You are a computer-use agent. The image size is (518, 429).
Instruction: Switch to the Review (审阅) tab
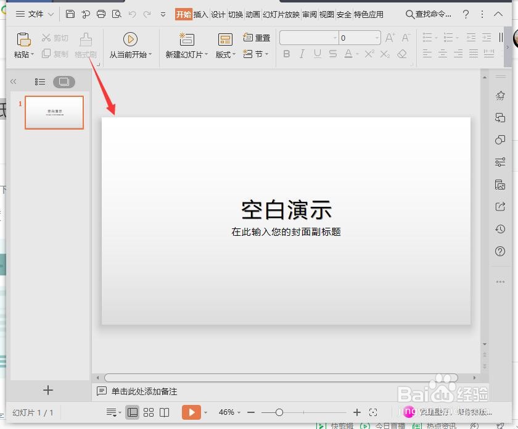[x=310, y=14]
